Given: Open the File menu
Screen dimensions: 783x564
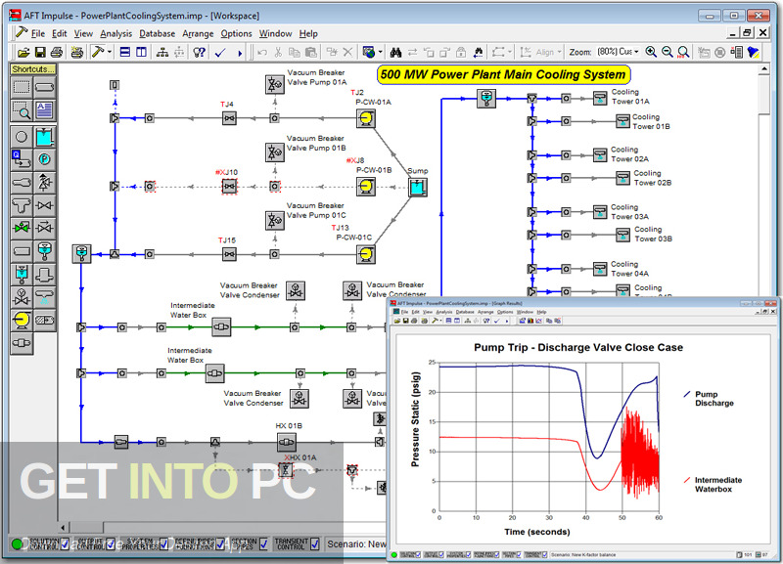Looking at the screenshot, I should pos(38,33).
